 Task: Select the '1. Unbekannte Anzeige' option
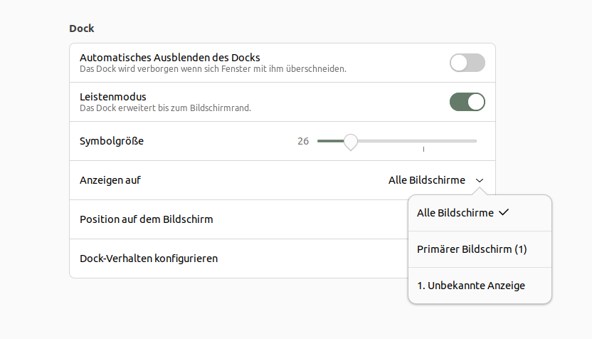point(471,286)
